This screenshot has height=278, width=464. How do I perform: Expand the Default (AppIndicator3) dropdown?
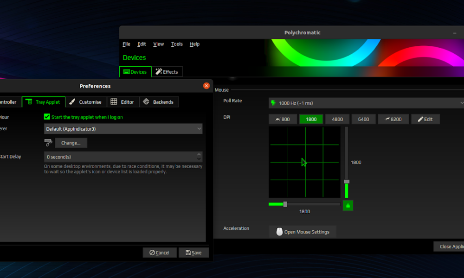(x=123, y=129)
